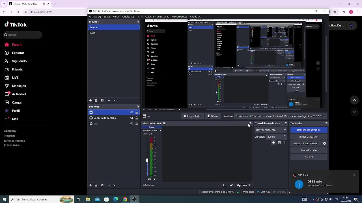The height and width of the screenshot is (203, 362).
Task: Decrease the transition Duración value
Action: (x=285, y=138)
